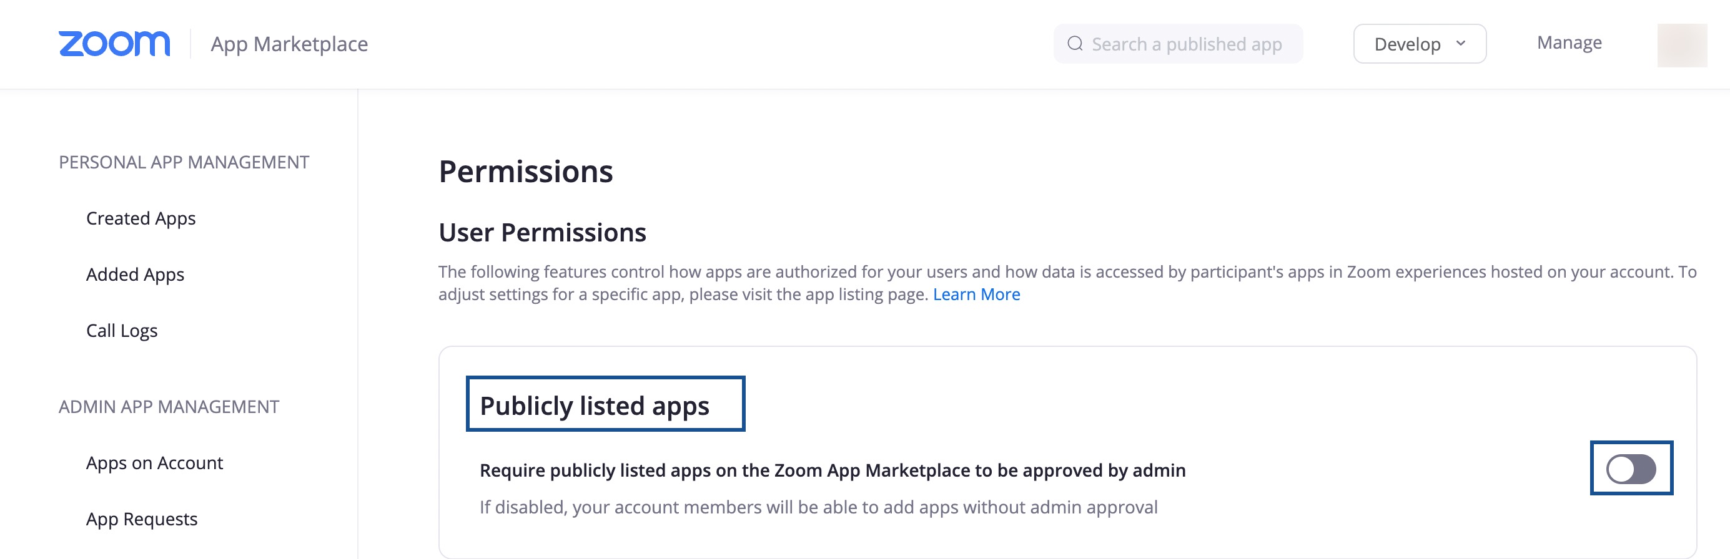Click the Publicly listed apps heading
Screen dimensions: 1730x559
click(595, 406)
